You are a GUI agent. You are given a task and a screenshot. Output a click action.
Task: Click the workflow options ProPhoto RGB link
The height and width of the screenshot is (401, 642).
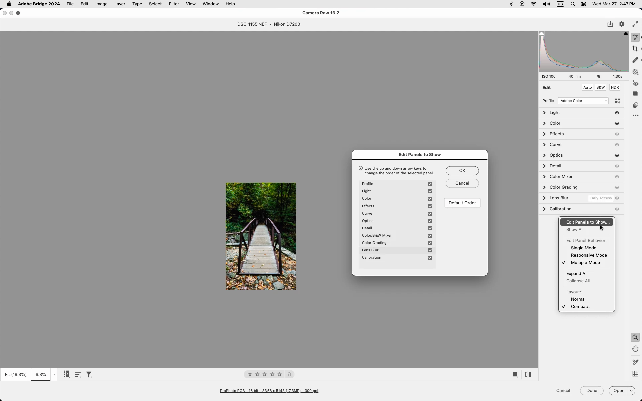[x=269, y=391]
